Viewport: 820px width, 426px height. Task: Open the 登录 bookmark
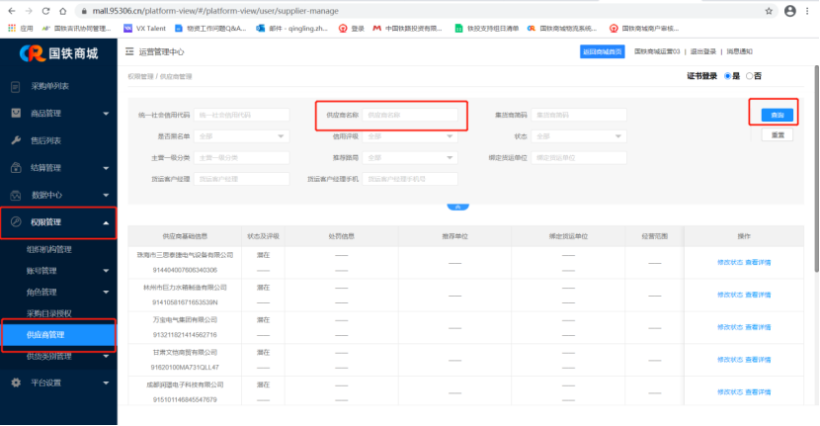[x=352, y=29]
